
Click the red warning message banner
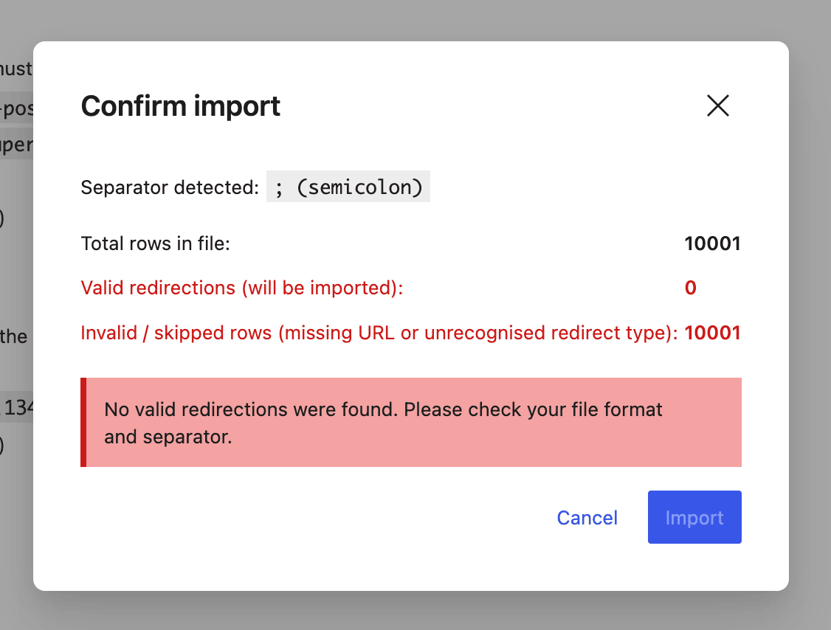(x=411, y=422)
